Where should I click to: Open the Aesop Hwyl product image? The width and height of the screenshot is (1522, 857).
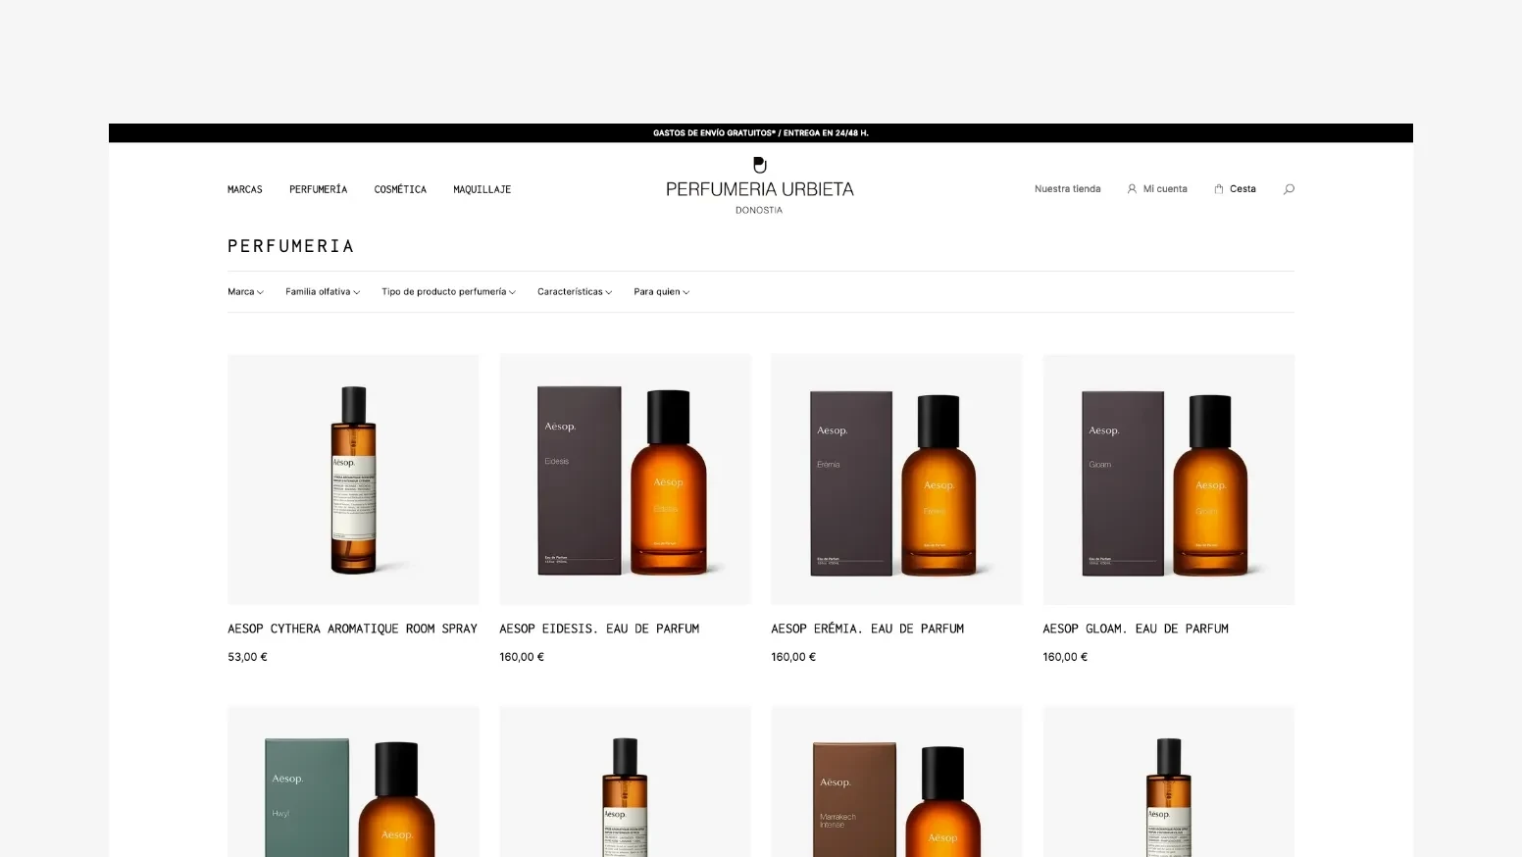(353, 781)
